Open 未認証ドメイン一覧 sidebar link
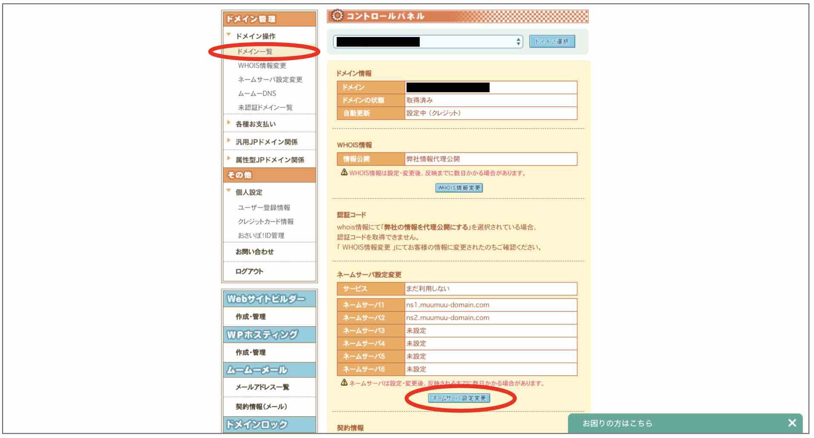This screenshot has height=438, width=814. 265,107
